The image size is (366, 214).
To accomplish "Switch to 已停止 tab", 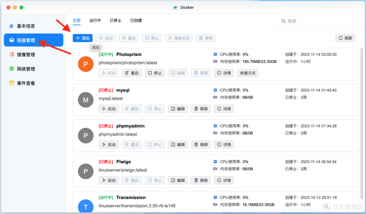I will pyautogui.click(x=116, y=21).
